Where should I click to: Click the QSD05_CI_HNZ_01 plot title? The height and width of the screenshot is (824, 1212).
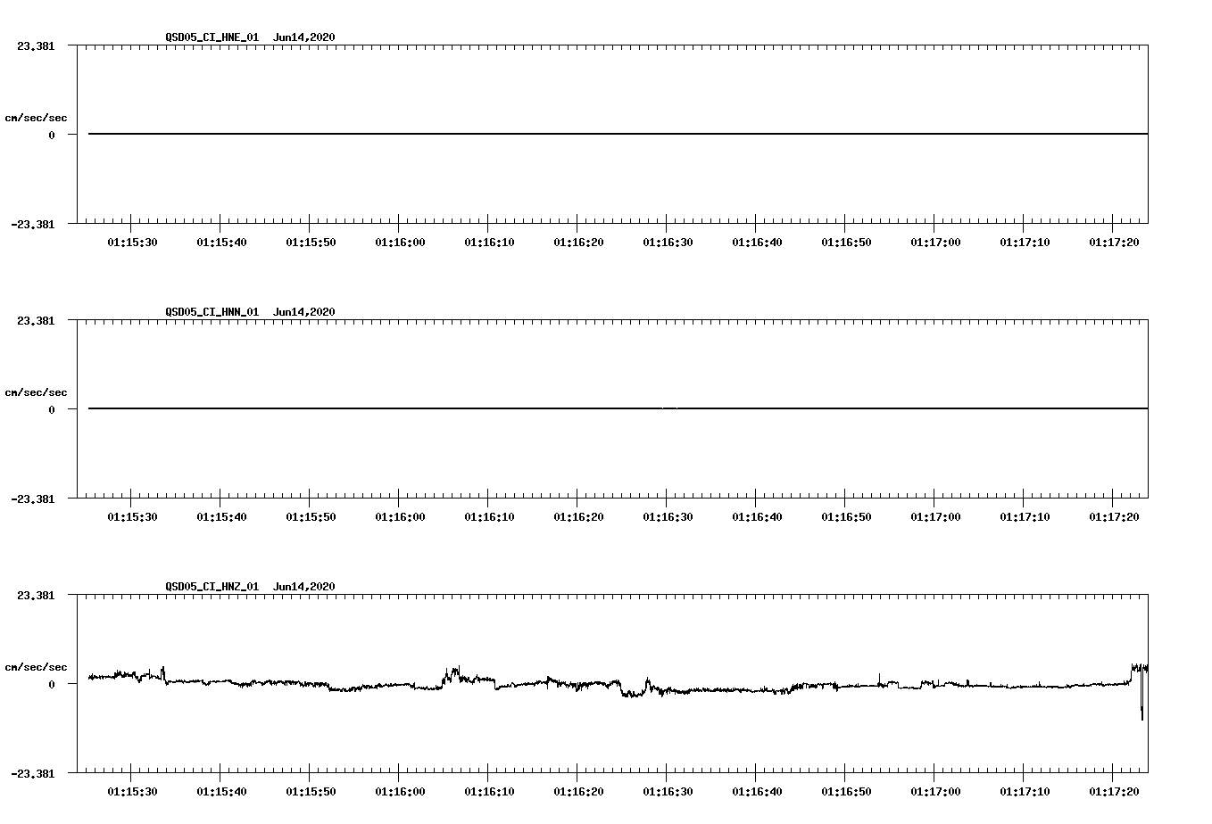212,587
